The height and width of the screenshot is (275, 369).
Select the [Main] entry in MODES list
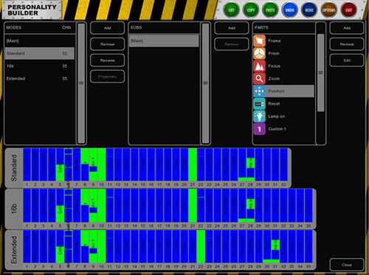pos(40,41)
